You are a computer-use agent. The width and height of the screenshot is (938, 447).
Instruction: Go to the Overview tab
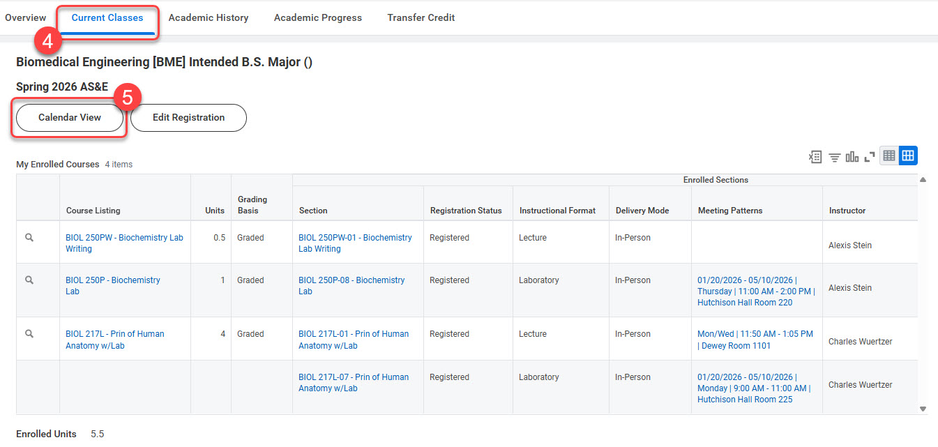coord(25,17)
